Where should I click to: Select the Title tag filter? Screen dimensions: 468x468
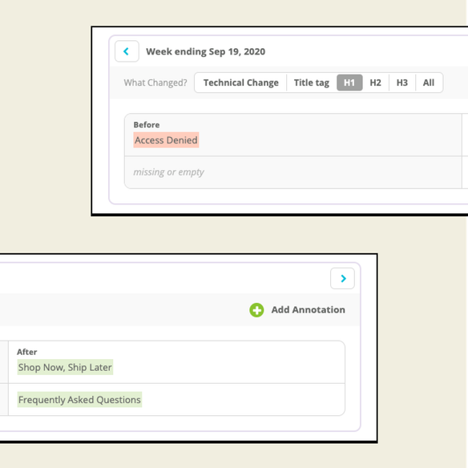click(311, 83)
